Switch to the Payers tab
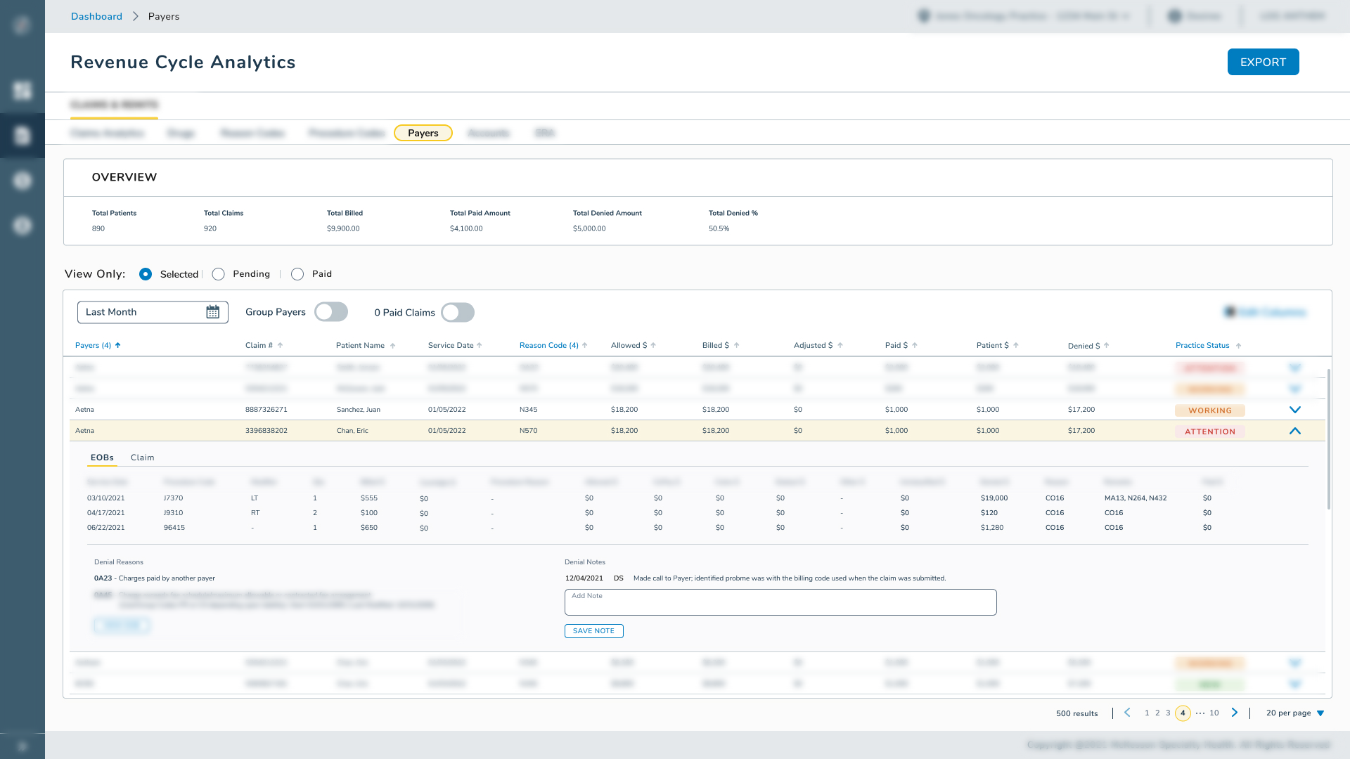This screenshot has width=1350, height=759. (423, 133)
